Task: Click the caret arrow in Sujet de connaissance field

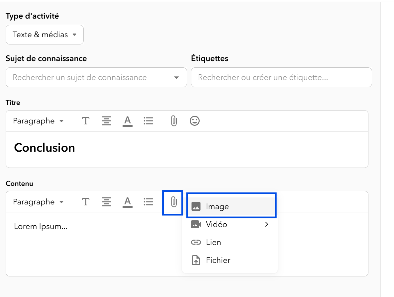Action: (x=176, y=78)
